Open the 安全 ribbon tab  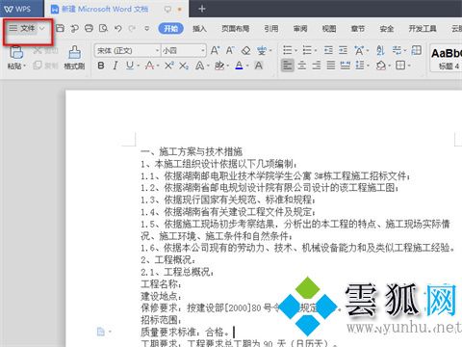387,28
